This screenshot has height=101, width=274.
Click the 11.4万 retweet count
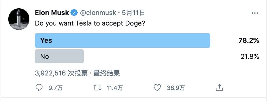coord(115,88)
